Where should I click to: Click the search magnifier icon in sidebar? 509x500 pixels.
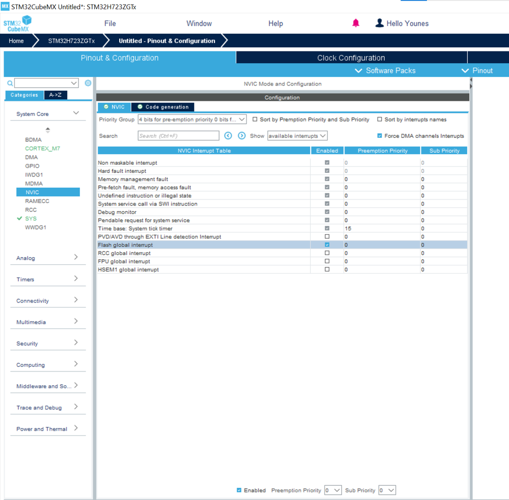(x=10, y=83)
